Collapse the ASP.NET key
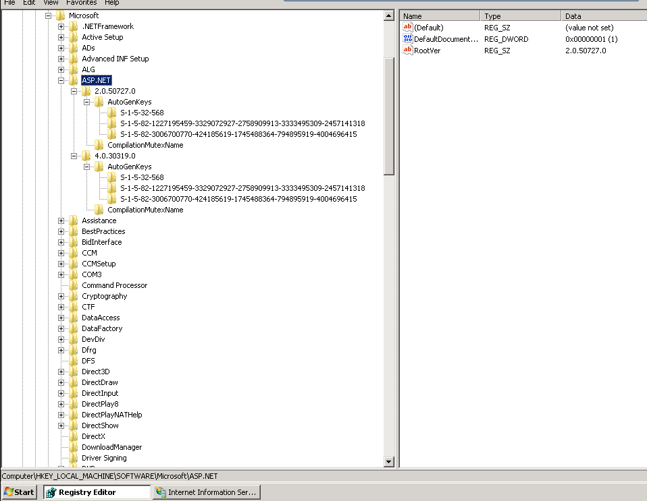 [x=61, y=80]
